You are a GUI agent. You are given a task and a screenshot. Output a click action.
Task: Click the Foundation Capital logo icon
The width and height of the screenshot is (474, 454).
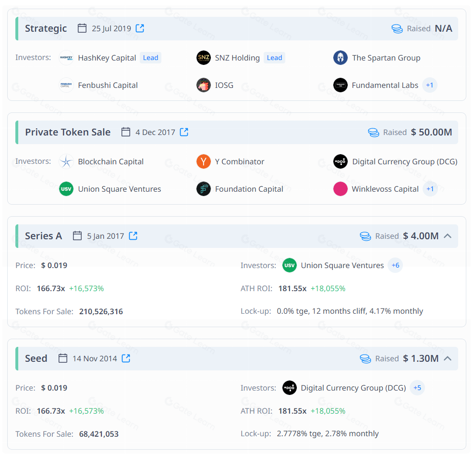(204, 189)
